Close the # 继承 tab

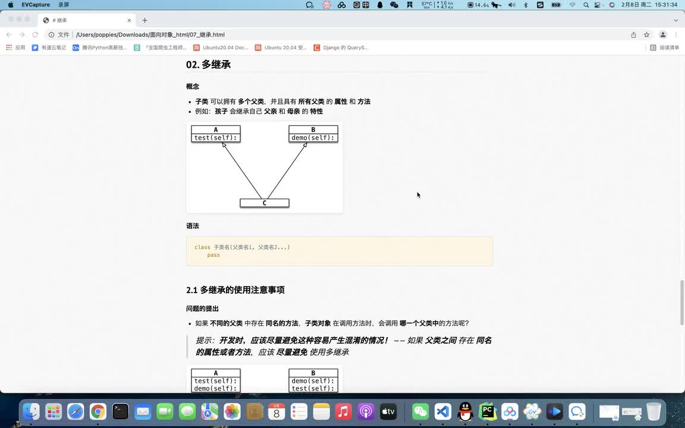129,20
